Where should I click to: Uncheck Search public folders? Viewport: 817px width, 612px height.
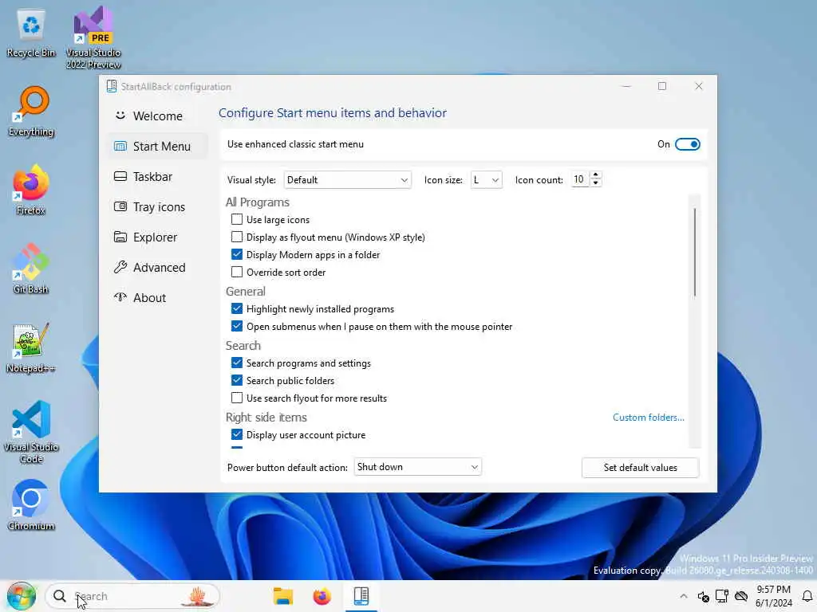click(237, 380)
